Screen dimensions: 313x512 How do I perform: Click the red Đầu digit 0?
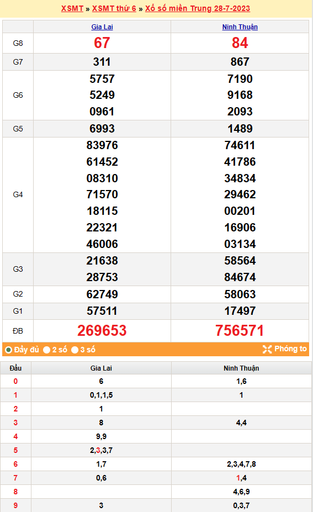point(15,382)
